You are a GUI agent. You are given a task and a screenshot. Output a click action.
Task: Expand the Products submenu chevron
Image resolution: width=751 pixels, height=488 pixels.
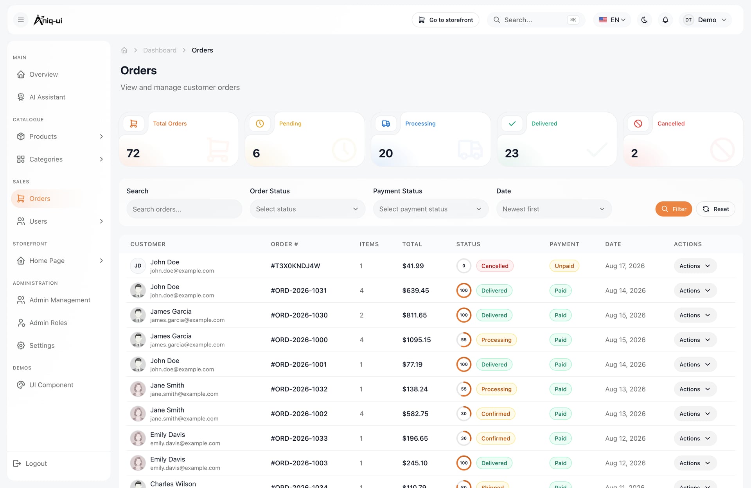[101, 136]
